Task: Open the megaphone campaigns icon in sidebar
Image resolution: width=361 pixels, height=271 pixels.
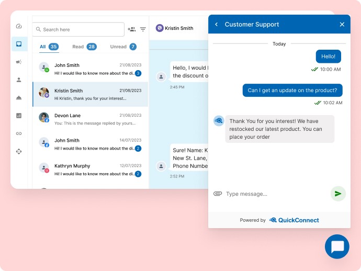Action: (19, 62)
